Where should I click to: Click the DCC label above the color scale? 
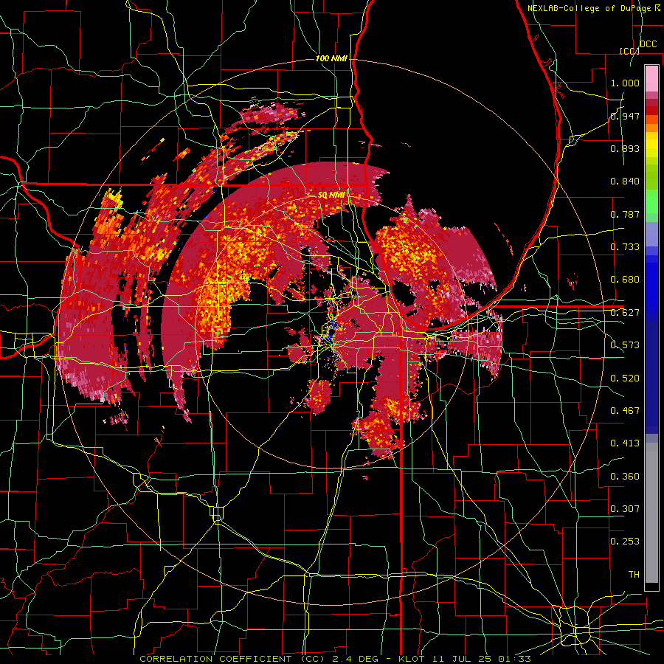(x=648, y=44)
